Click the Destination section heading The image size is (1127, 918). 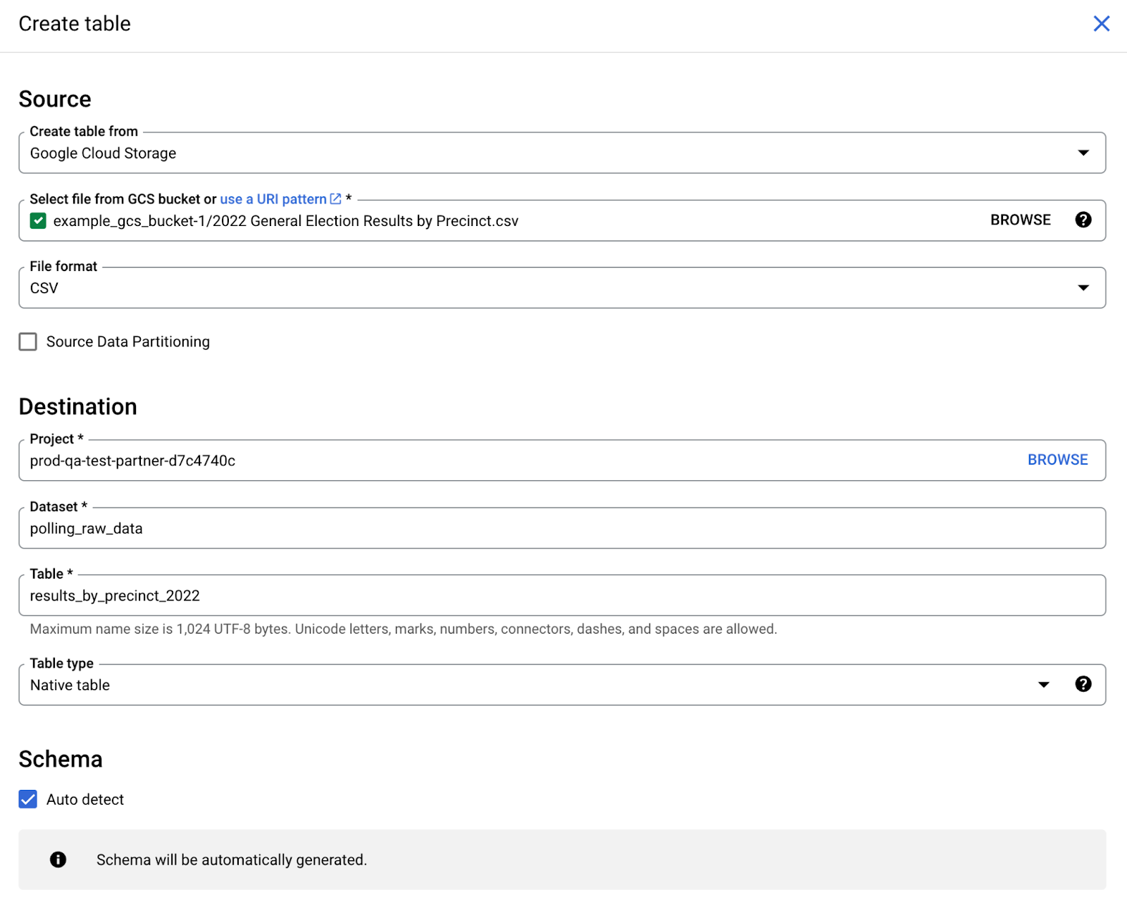(78, 407)
